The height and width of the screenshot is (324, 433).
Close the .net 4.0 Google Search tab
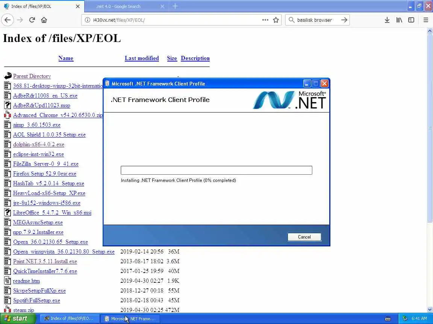[162, 6]
